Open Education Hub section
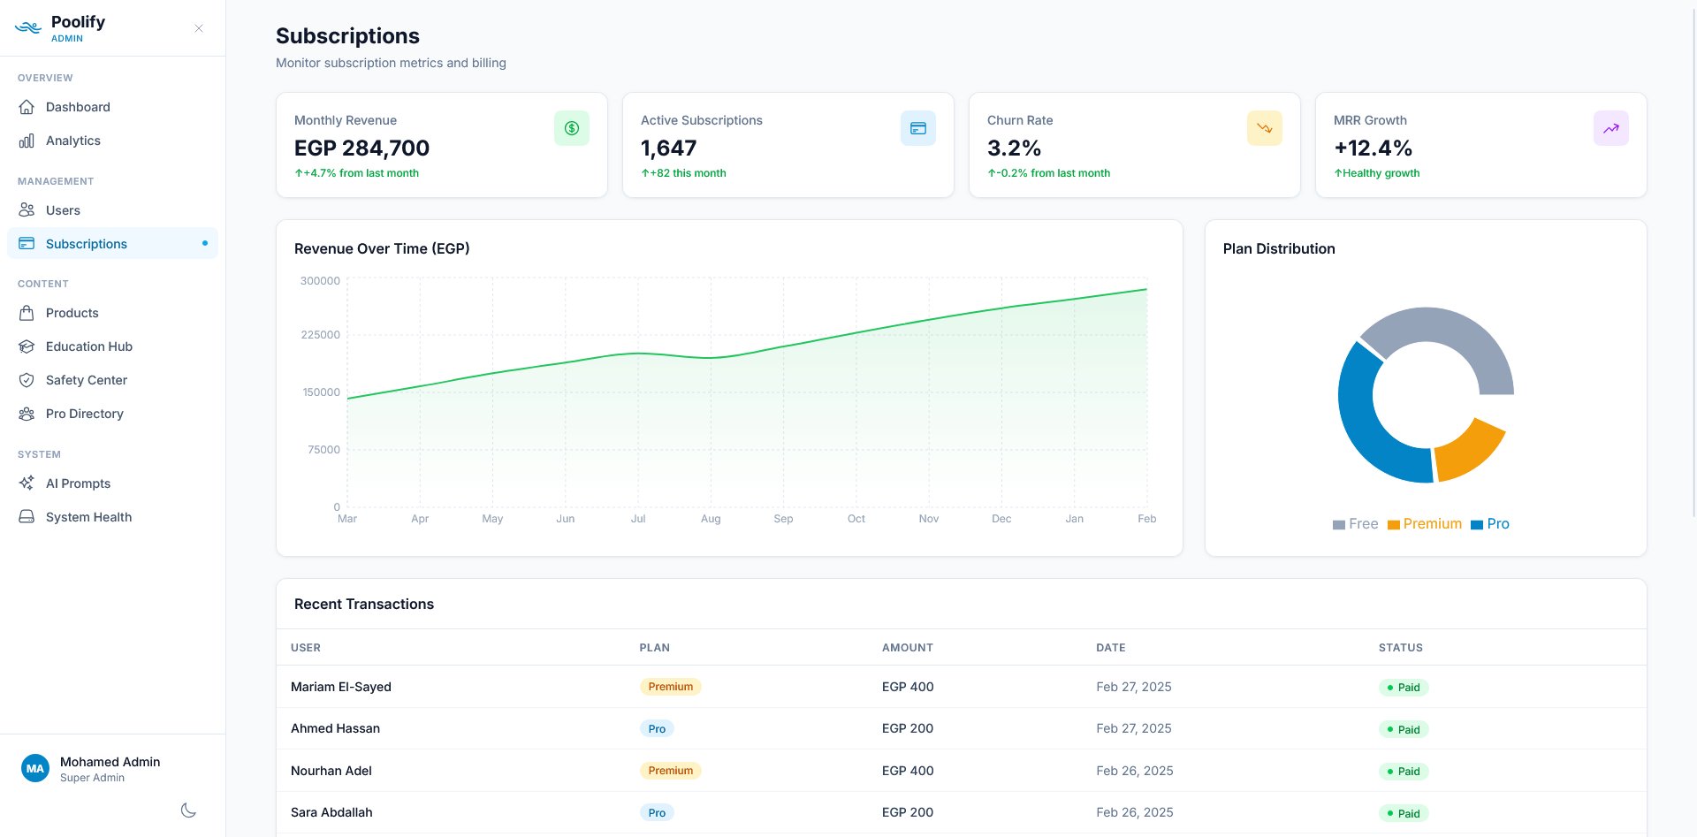This screenshot has height=837, width=1697. [x=112, y=346]
